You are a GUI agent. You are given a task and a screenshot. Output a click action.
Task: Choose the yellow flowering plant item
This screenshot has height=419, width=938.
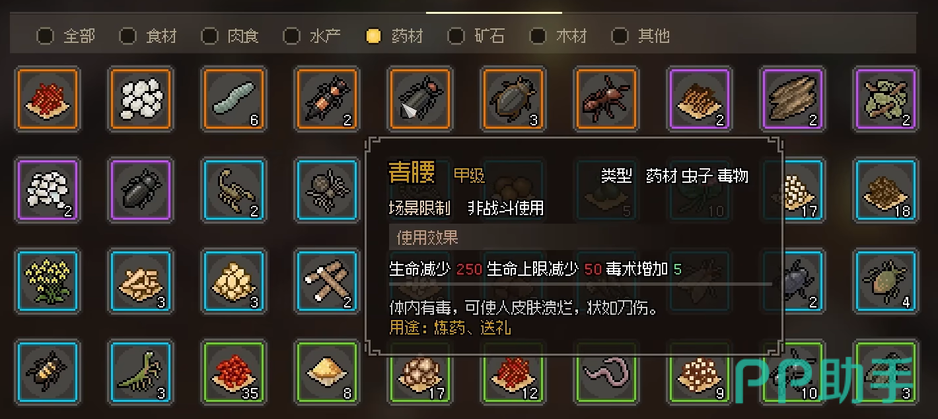48,280
